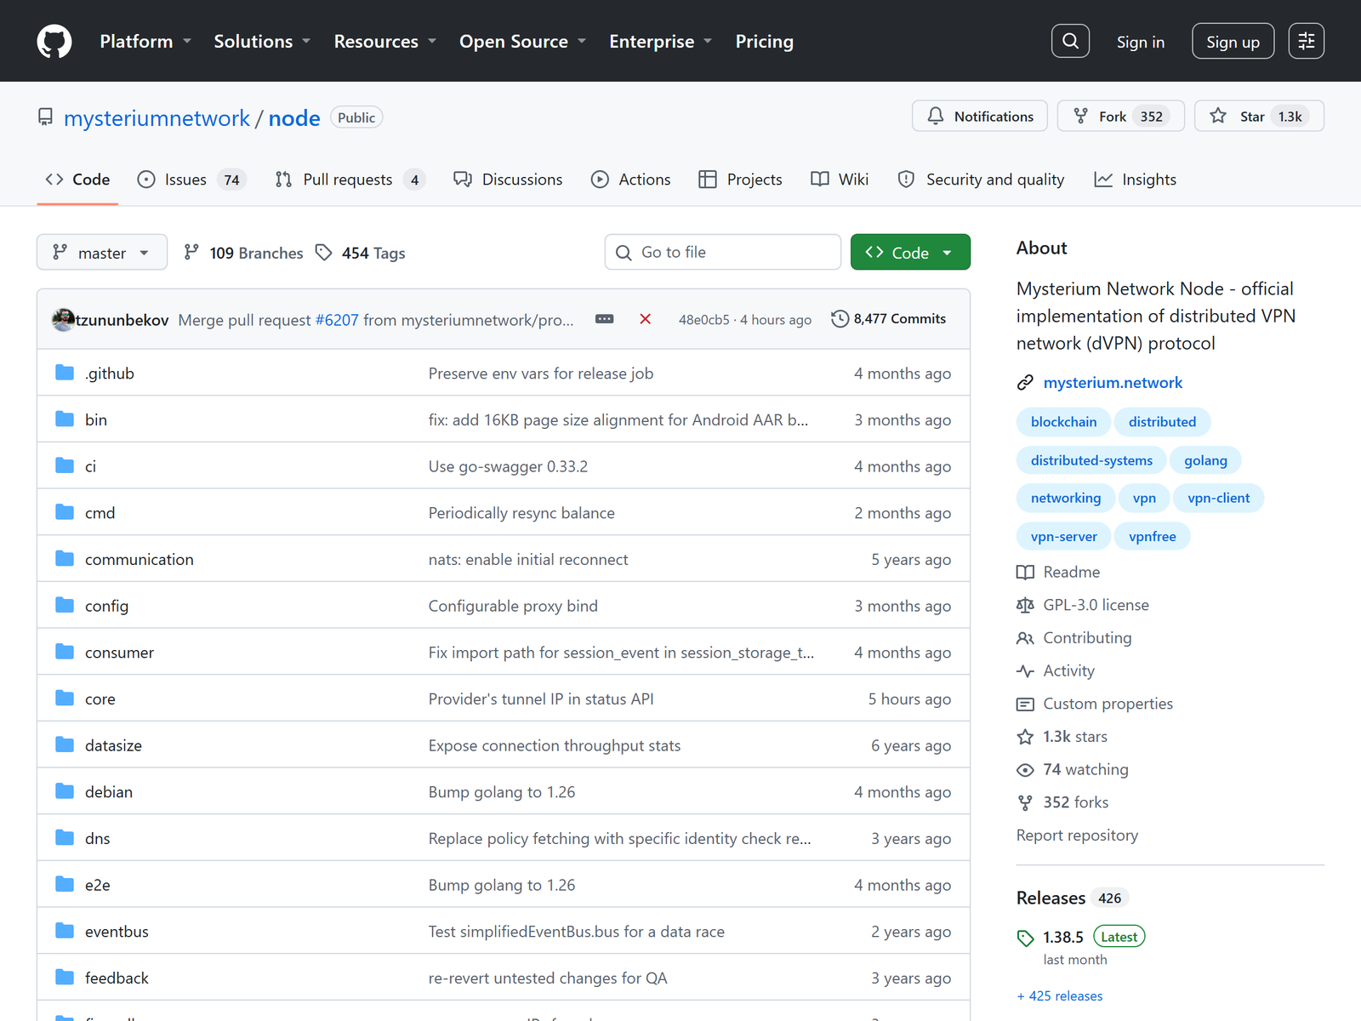Open the green Code dropdown

click(x=910, y=252)
